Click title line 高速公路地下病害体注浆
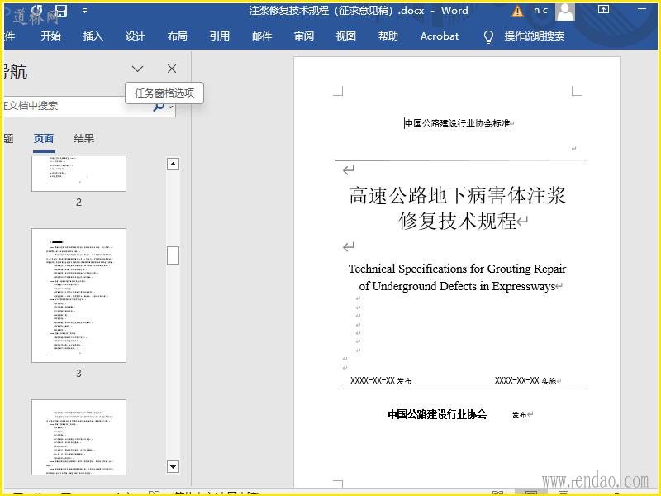 pos(458,196)
